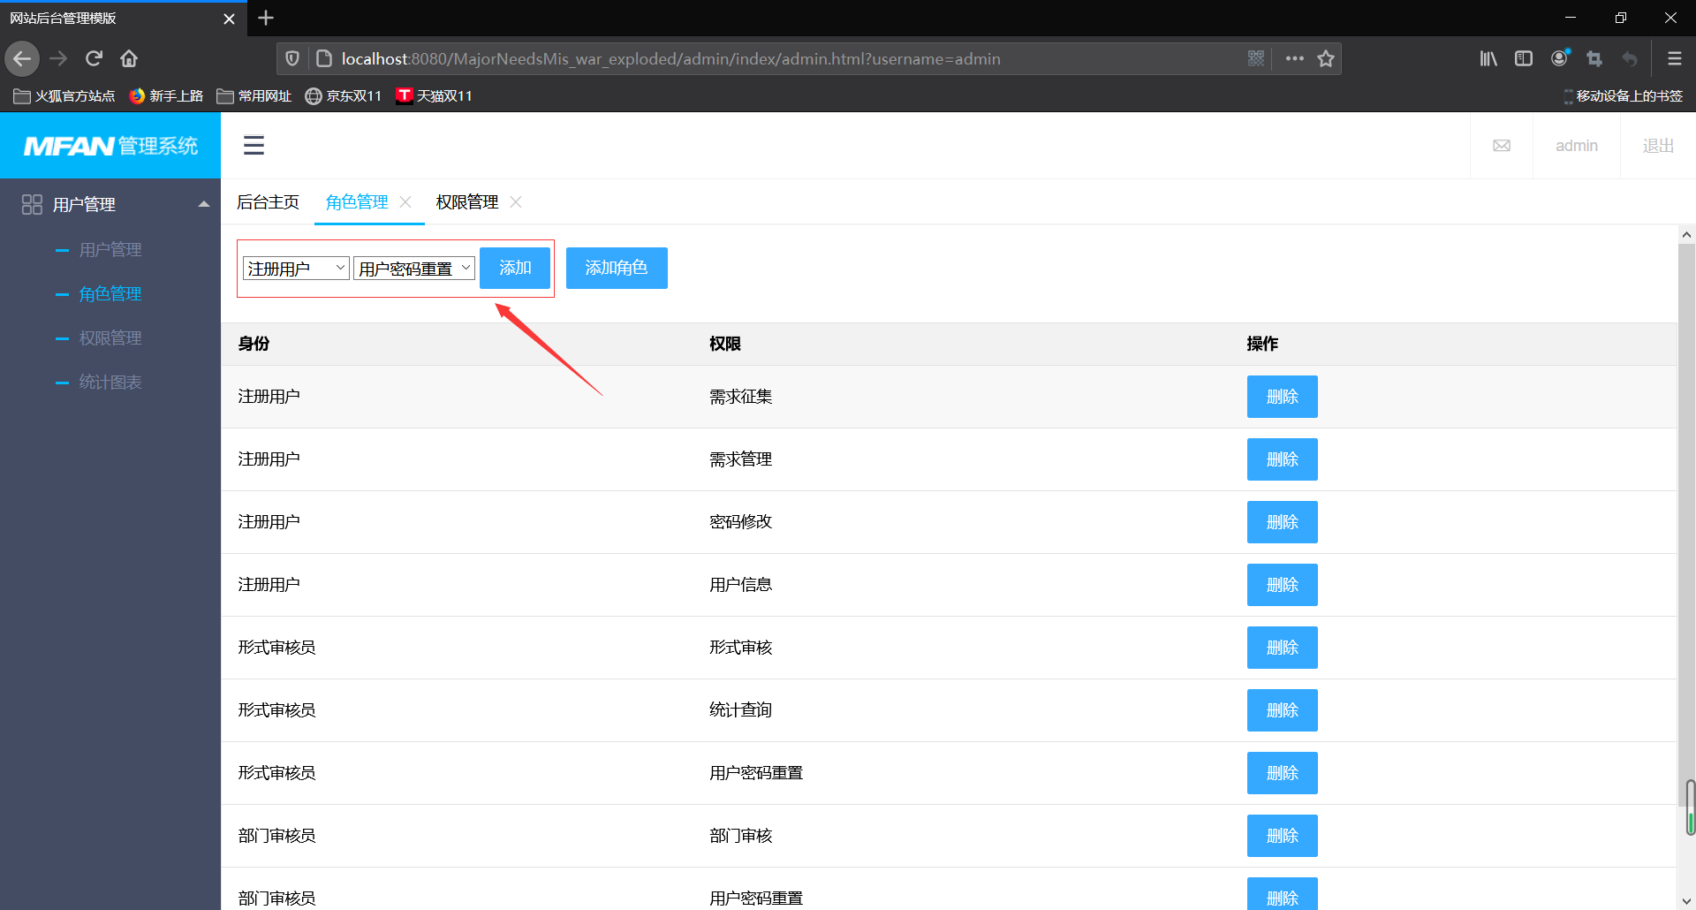Click the 需求征集 permission cell
This screenshot has width=1696, height=910.
[x=741, y=397]
